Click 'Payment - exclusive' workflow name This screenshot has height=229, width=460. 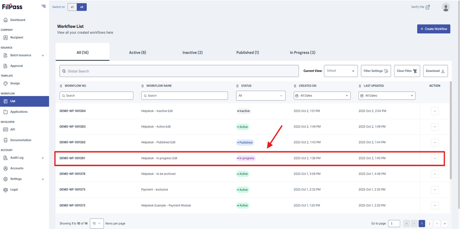pos(154,190)
